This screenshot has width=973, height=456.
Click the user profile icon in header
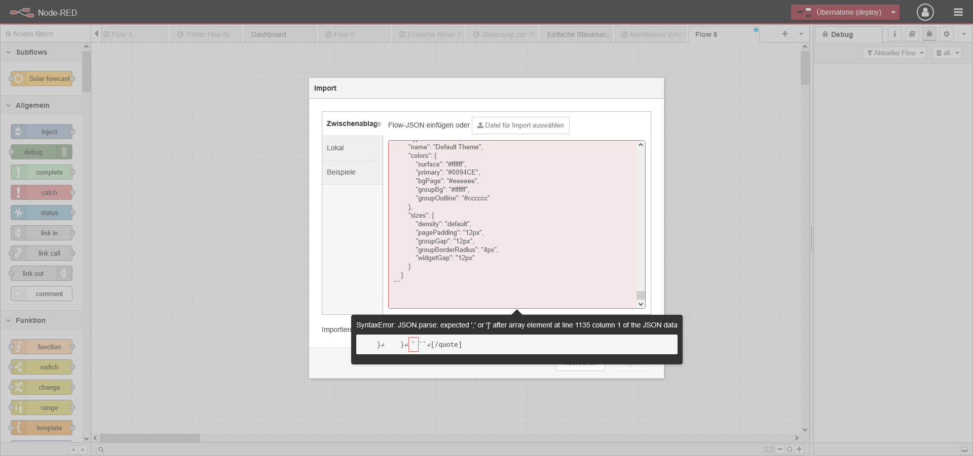925,12
